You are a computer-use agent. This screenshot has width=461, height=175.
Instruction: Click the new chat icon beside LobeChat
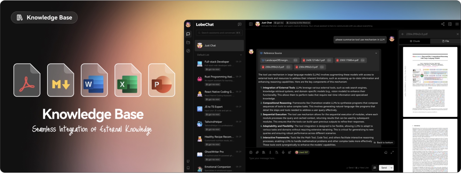(x=240, y=24)
